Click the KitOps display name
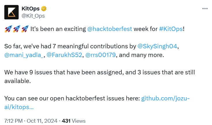 (31, 8)
